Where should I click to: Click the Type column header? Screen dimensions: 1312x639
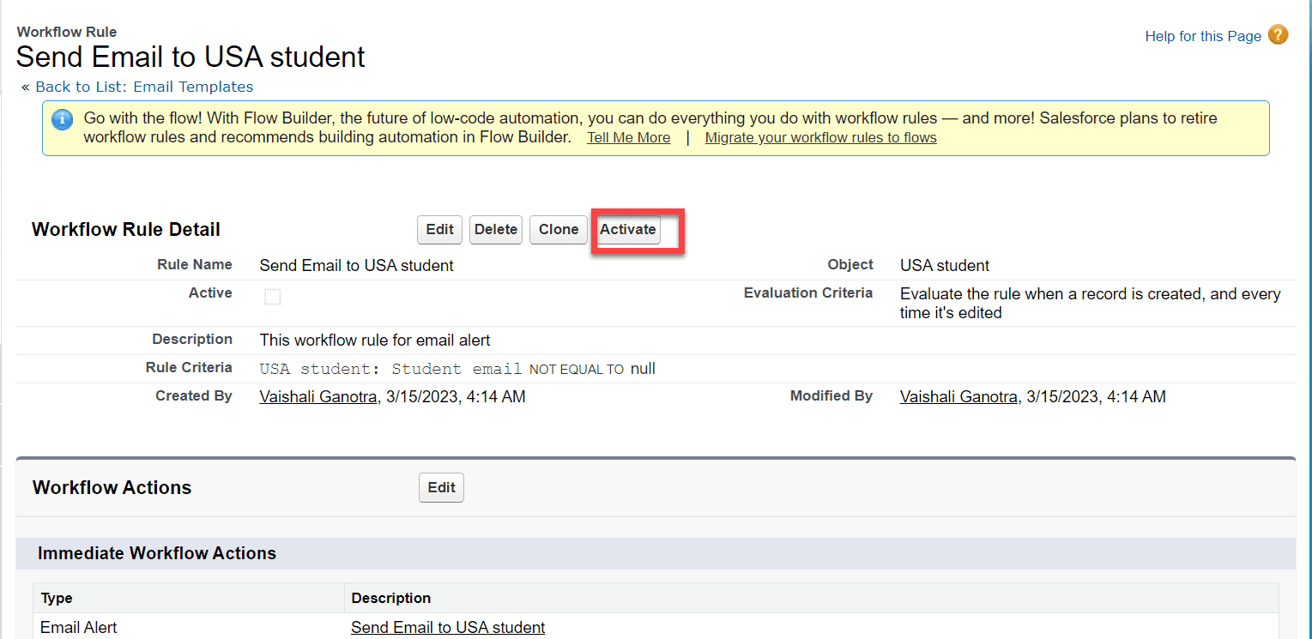(x=54, y=598)
